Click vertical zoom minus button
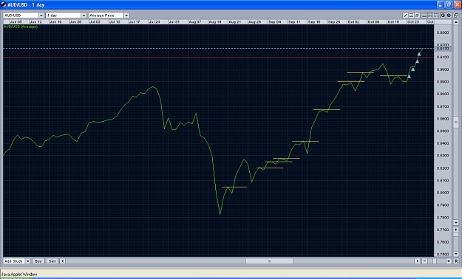 (456, 254)
